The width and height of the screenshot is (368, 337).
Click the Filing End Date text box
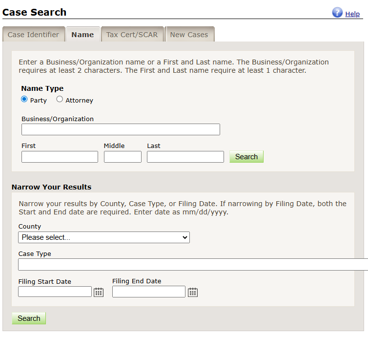148,292
